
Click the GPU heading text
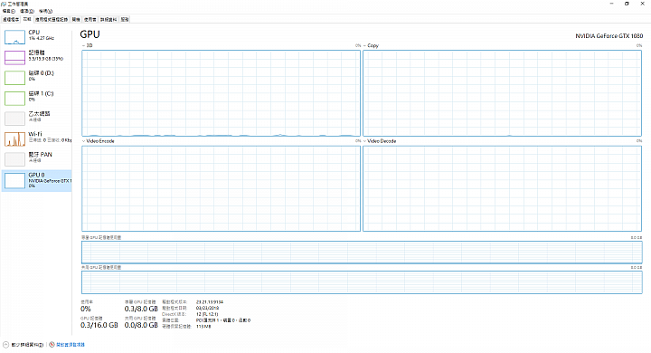(x=90, y=34)
